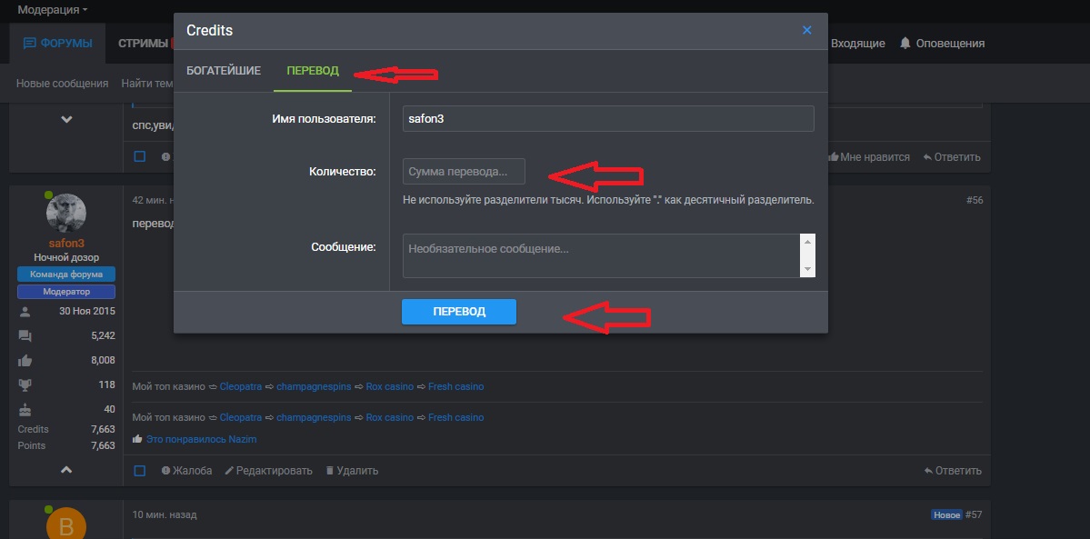This screenshot has height=539, width=1090.
Task: Tick the selection checkbox on post #56
Action: tap(140, 471)
